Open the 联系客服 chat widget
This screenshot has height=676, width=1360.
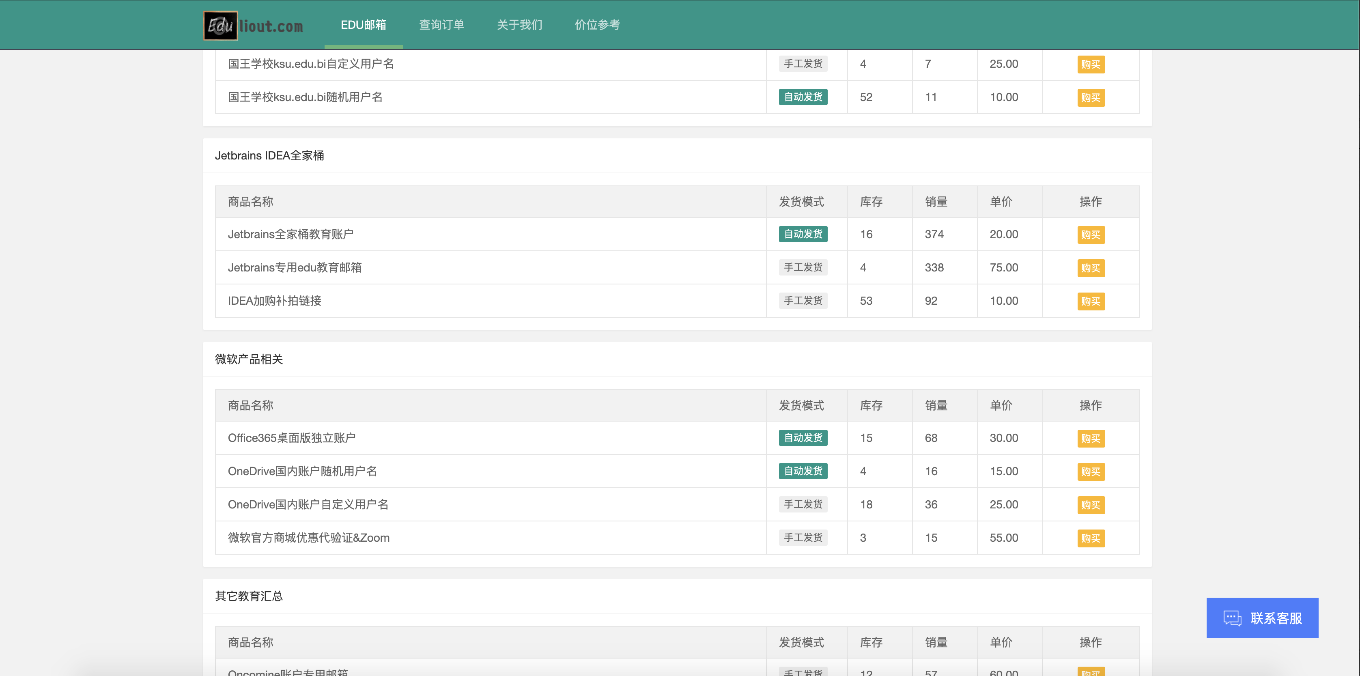coord(1262,618)
